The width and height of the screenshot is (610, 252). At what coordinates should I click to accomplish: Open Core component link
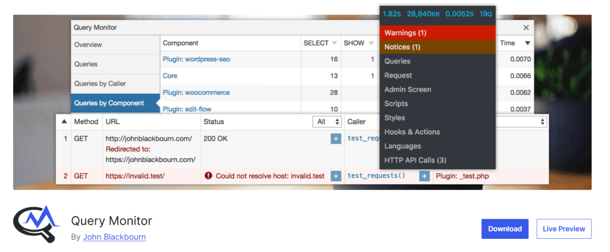pos(170,76)
